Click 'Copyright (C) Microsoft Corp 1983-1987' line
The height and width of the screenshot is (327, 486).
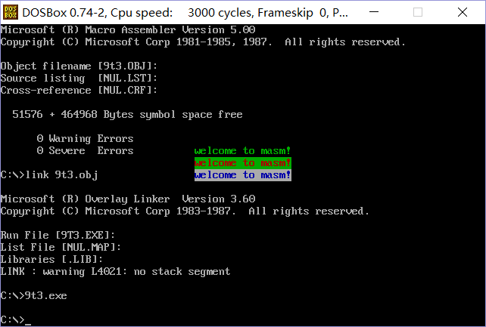point(185,211)
